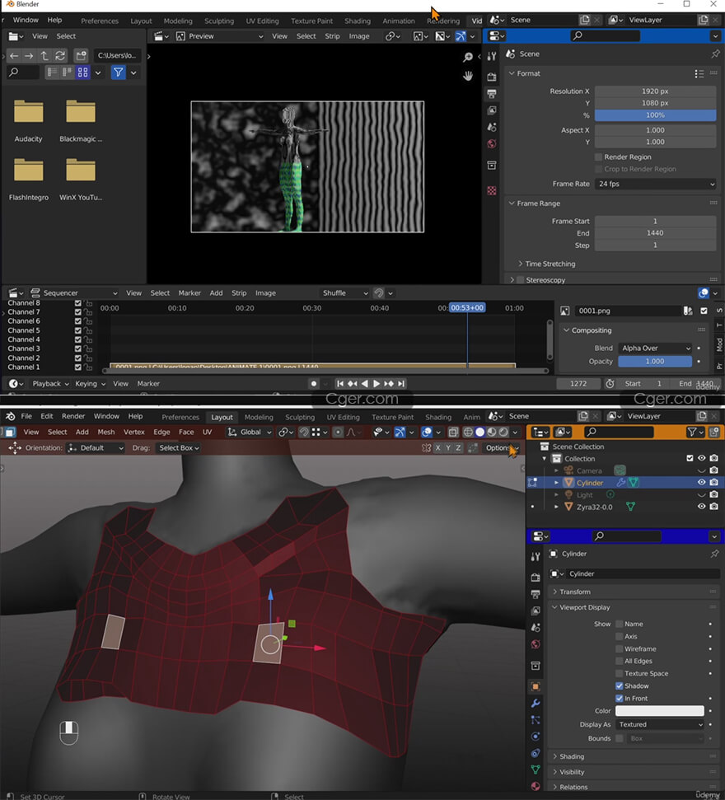Click the pan hand tool in preview
Screen dimensions: 725x800
[x=468, y=76]
